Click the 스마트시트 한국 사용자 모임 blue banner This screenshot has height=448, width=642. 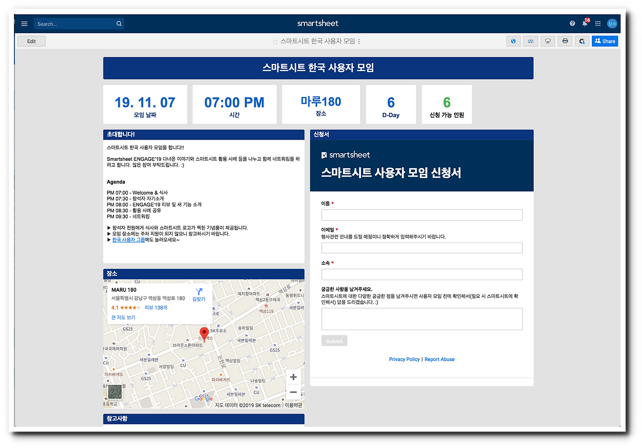tap(318, 68)
